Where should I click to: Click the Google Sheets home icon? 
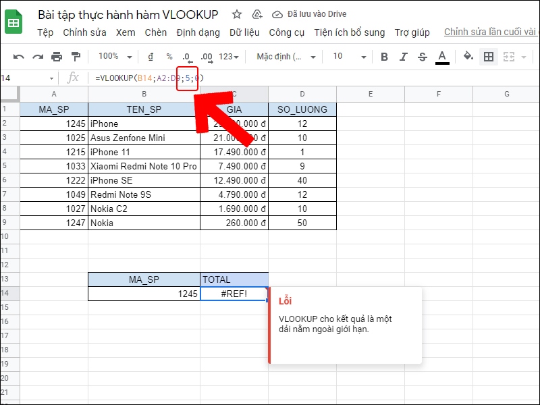coord(13,21)
